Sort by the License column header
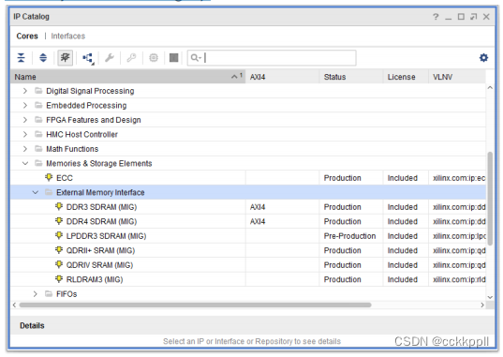 (x=406, y=77)
